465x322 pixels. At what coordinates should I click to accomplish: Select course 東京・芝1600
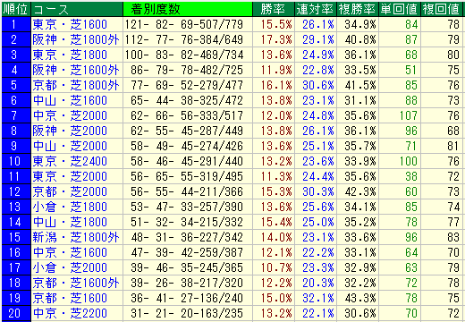click(x=70, y=24)
